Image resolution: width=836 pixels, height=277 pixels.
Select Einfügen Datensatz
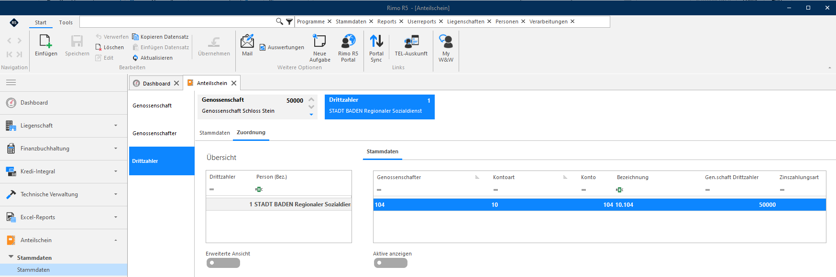(x=160, y=47)
